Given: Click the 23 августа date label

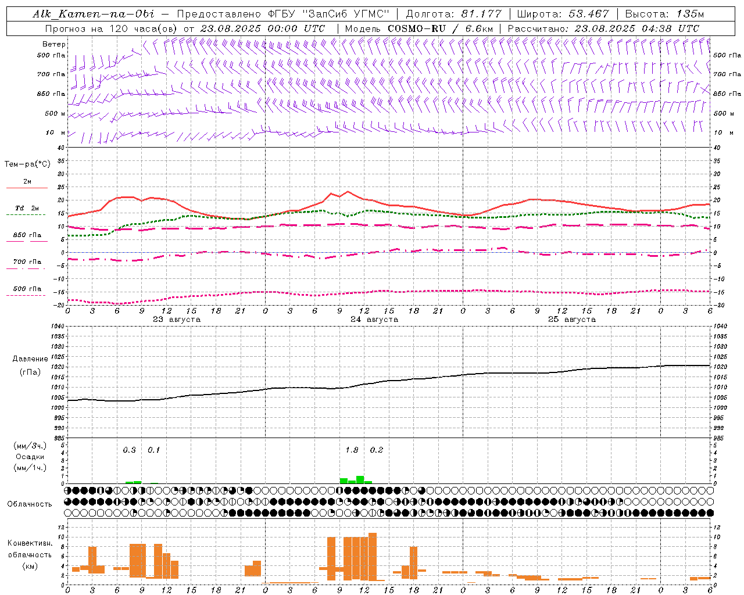Looking at the screenshot, I should pos(177,320).
